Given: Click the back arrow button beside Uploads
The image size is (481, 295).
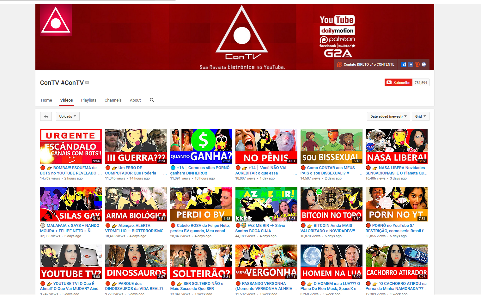Looking at the screenshot, I should point(46,116).
